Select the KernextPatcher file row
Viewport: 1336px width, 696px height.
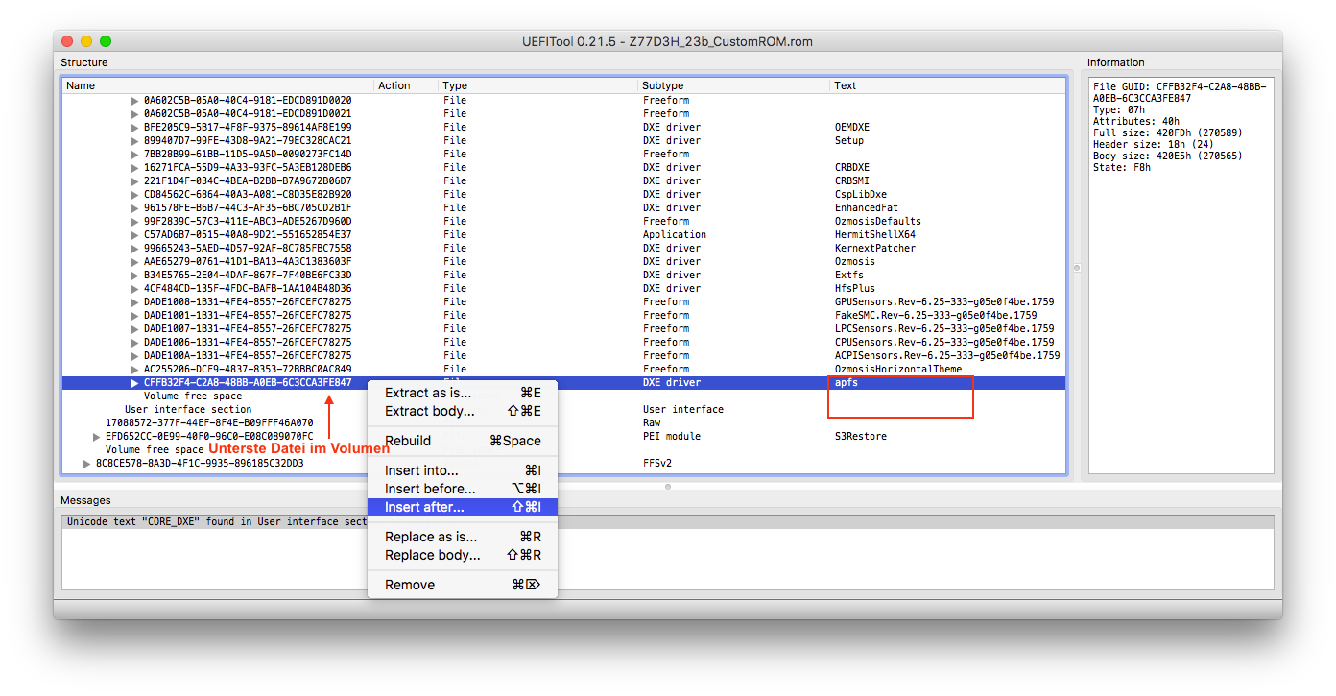pyautogui.click(x=248, y=248)
